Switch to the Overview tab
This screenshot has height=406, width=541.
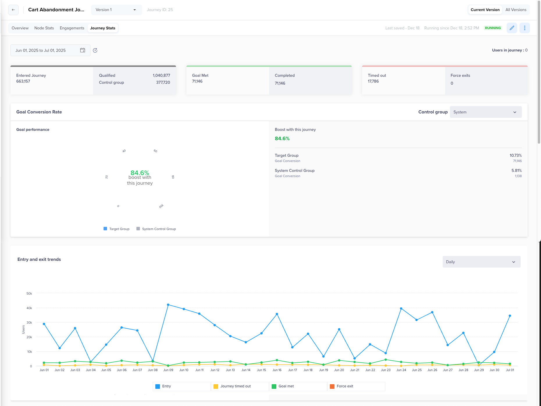point(20,28)
